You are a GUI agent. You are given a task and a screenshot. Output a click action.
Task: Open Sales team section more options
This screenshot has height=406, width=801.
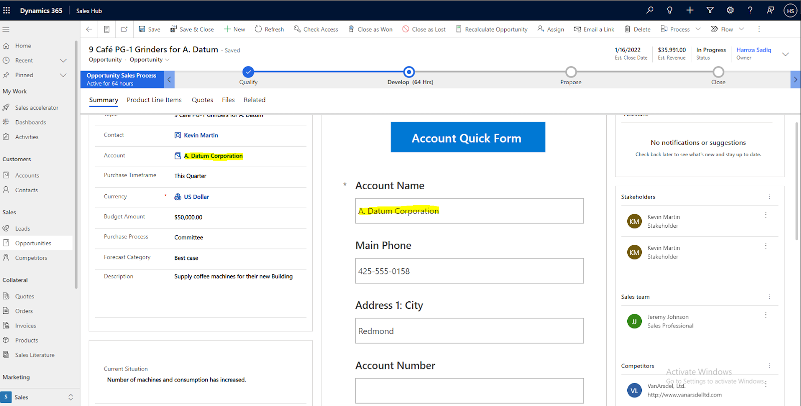click(x=769, y=296)
